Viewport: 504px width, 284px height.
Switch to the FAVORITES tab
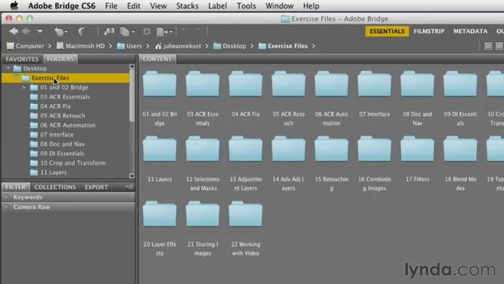(22, 59)
